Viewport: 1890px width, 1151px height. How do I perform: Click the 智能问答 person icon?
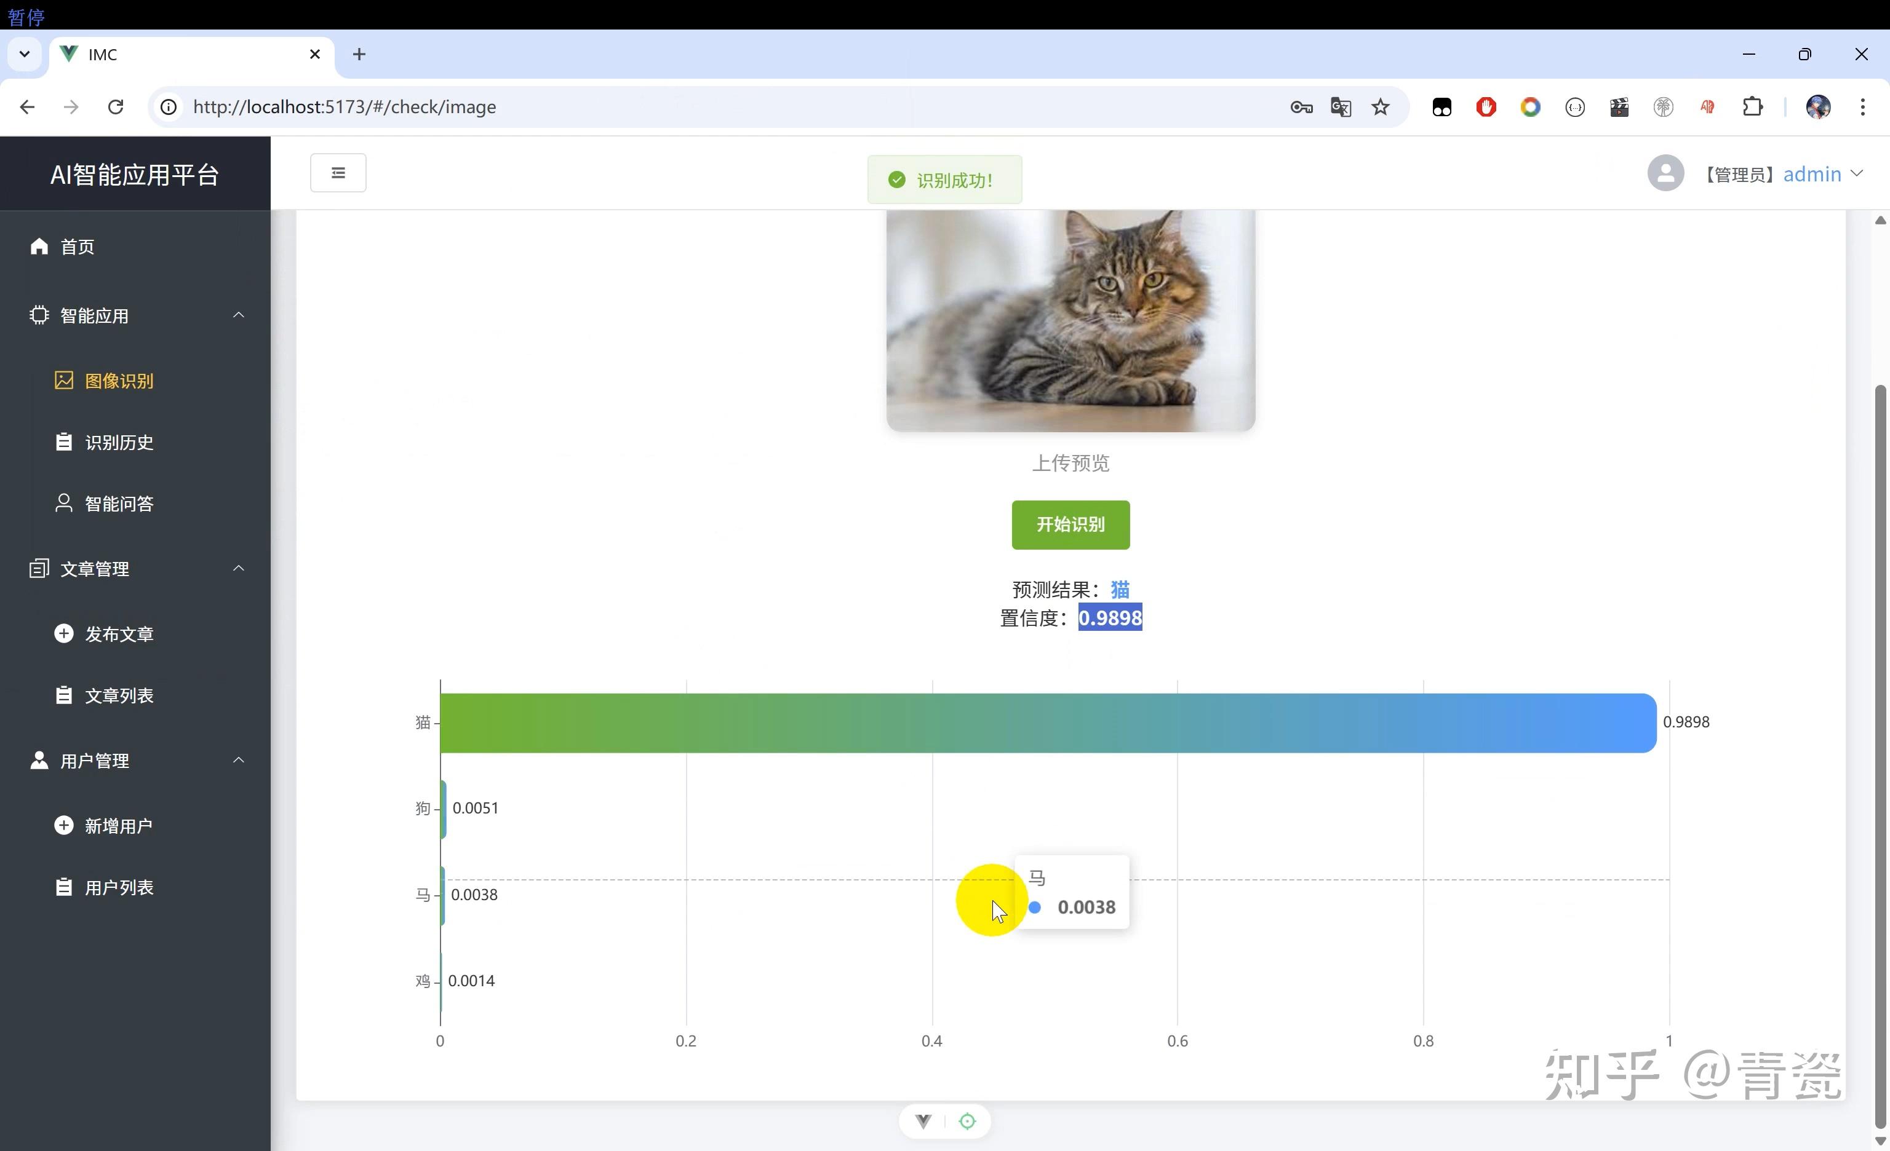tap(63, 503)
